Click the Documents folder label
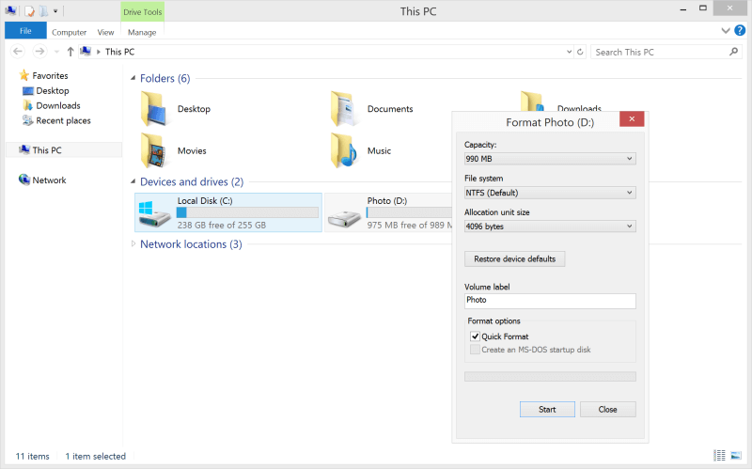Image resolution: width=752 pixels, height=469 pixels. pyautogui.click(x=390, y=109)
